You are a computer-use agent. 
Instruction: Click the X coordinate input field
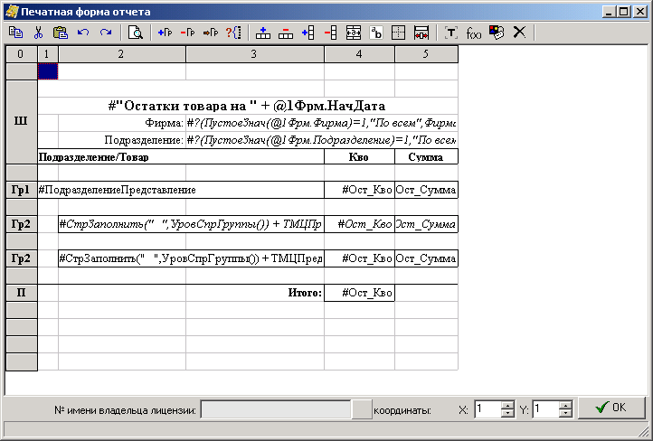click(x=487, y=409)
